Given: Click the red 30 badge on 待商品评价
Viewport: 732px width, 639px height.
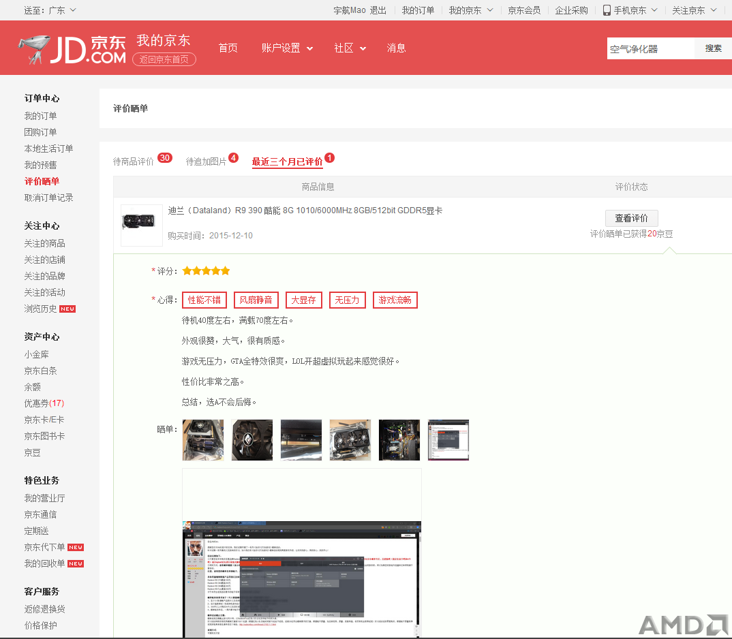Looking at the screenshot, I should click(x=165, y=158).
